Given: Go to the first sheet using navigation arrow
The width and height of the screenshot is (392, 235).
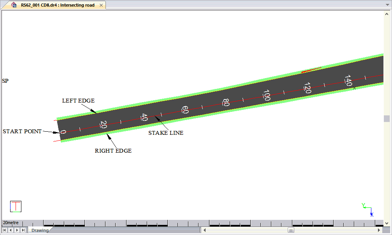Looking at the screenshot, I should tap(5, 230).
